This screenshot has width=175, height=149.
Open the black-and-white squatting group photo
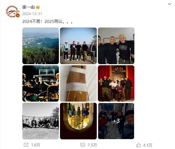coord(41,121)
